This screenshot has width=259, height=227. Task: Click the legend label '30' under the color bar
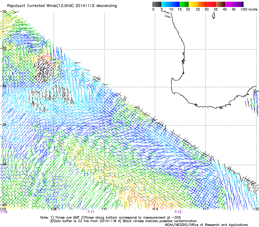(206, 9)
